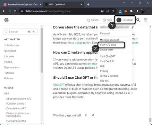152x125 pixels.
Task: Follow the moderation link in text
Action: [90, 64]
